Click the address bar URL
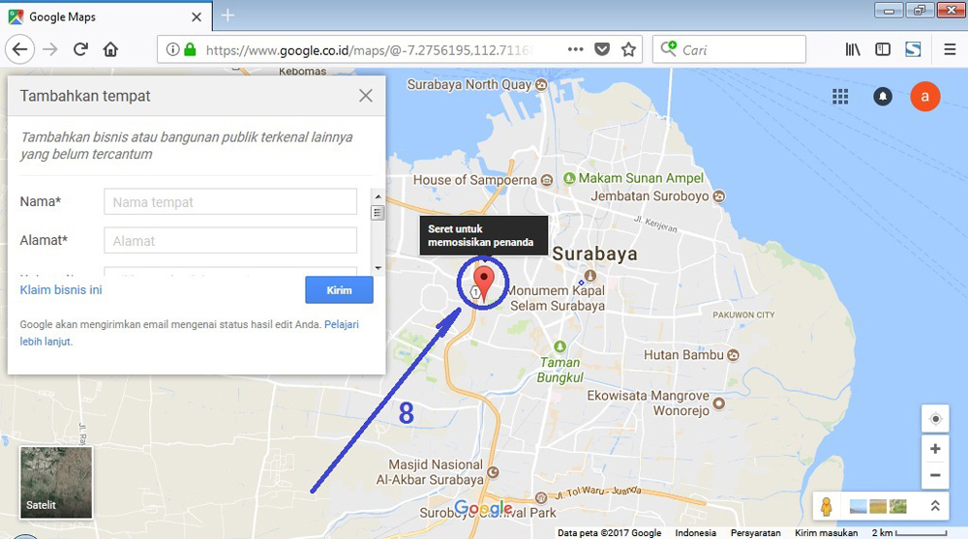The height and width of the screenshot is (539, 968). pos(371,50)
